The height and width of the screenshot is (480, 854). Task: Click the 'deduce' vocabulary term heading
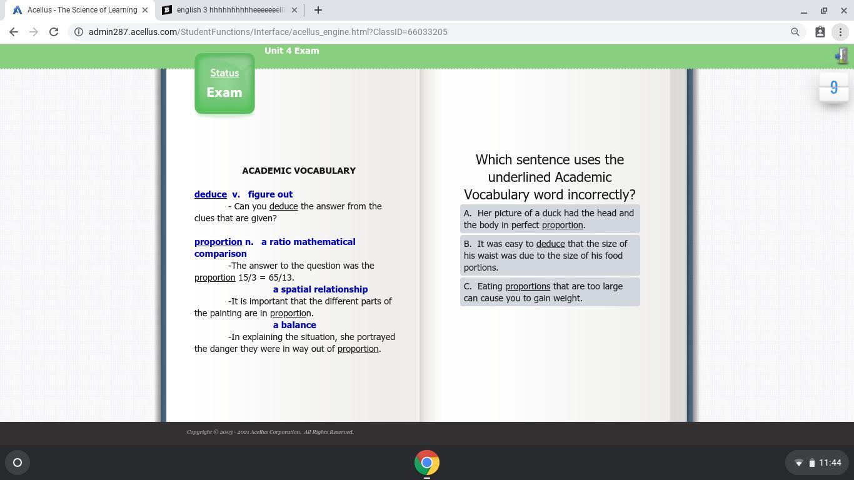pos(211,194)
